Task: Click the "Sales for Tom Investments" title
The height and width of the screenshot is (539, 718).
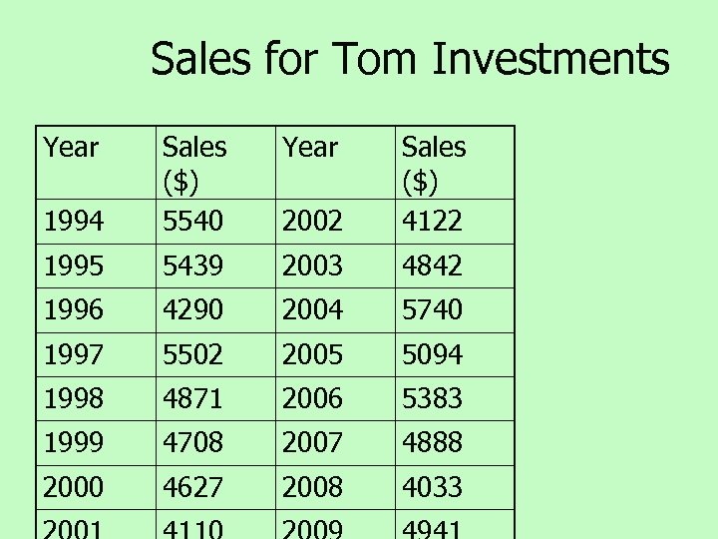Action: point(410,60)
